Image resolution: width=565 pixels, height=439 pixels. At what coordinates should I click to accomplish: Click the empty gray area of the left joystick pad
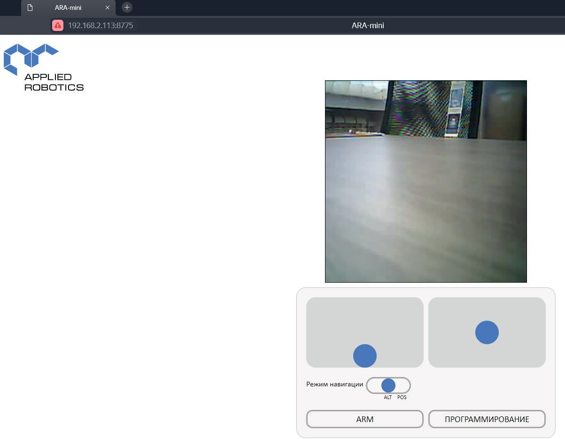tap(338, 319)
